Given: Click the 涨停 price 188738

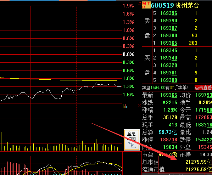Looking at the screenshot, I should 169,140.
